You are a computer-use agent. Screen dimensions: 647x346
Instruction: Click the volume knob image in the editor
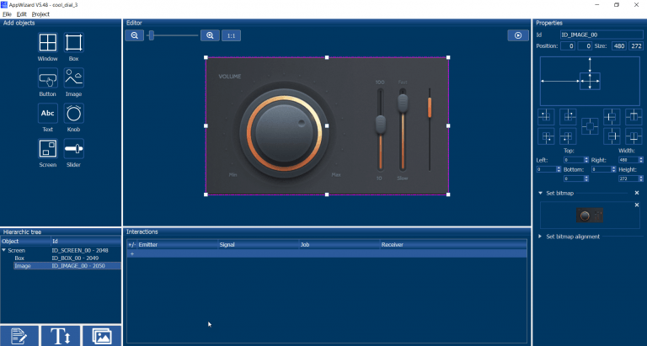pyautogui.click(x=284, y=133)
